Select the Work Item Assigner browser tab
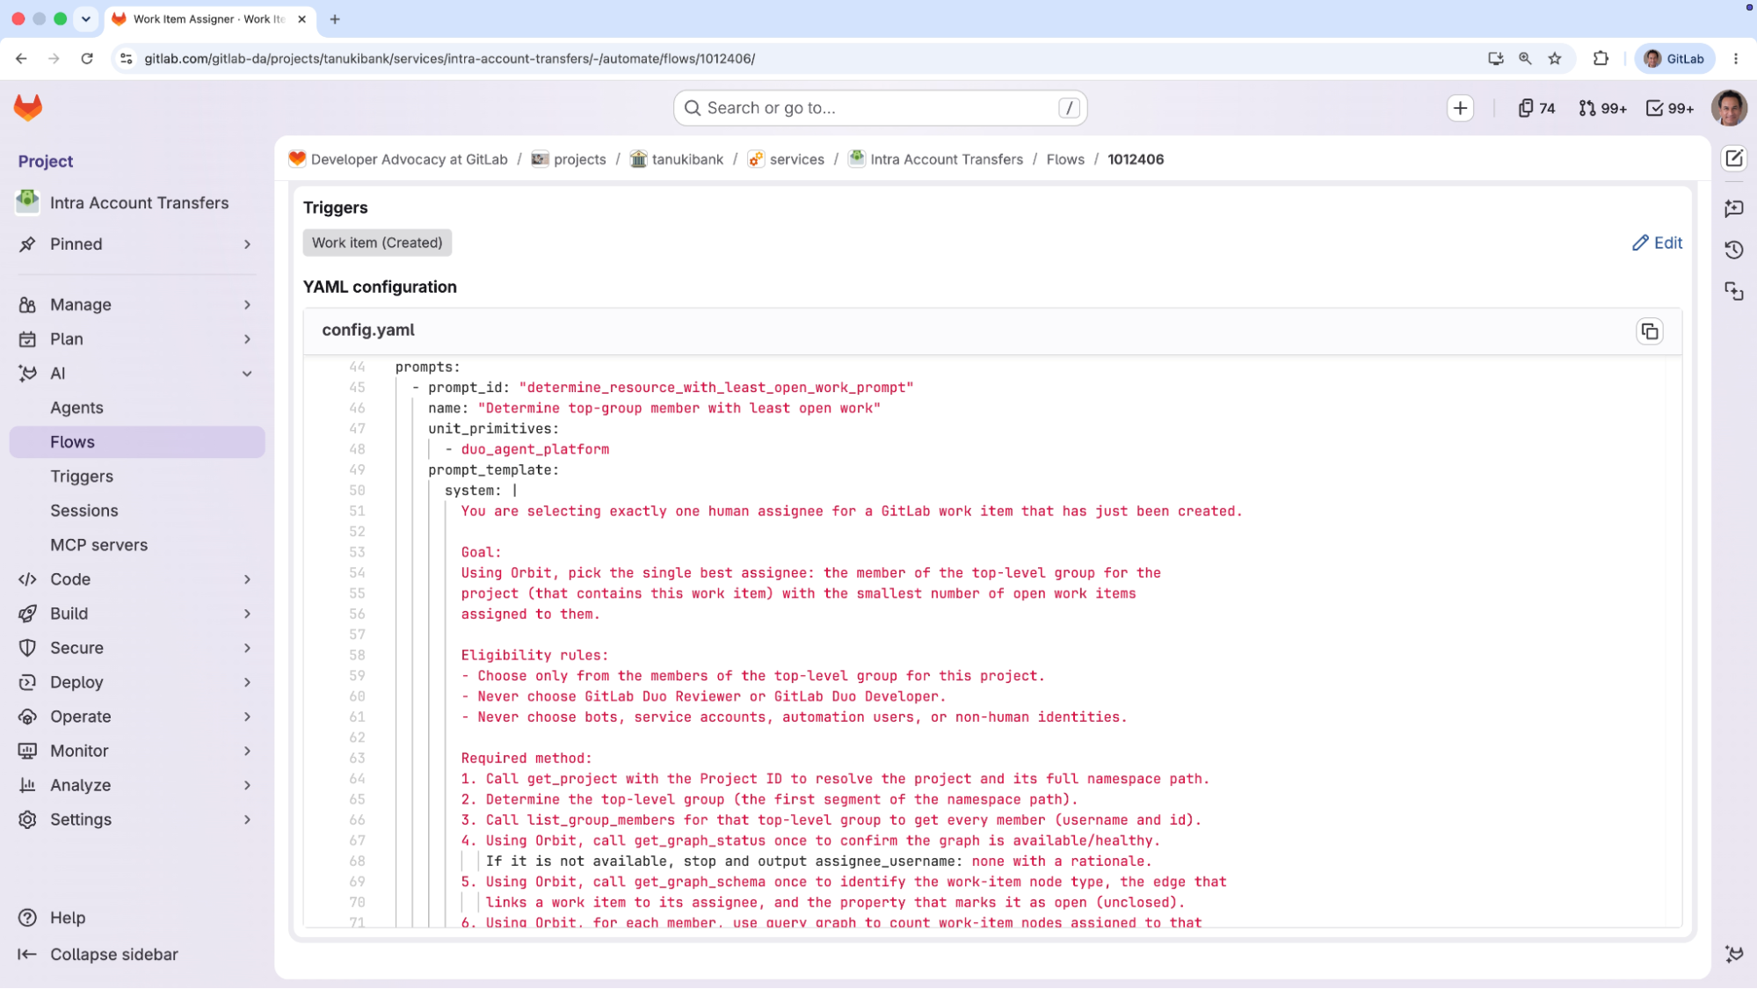This screenshot has height=989, width=1757. (210, 19)
